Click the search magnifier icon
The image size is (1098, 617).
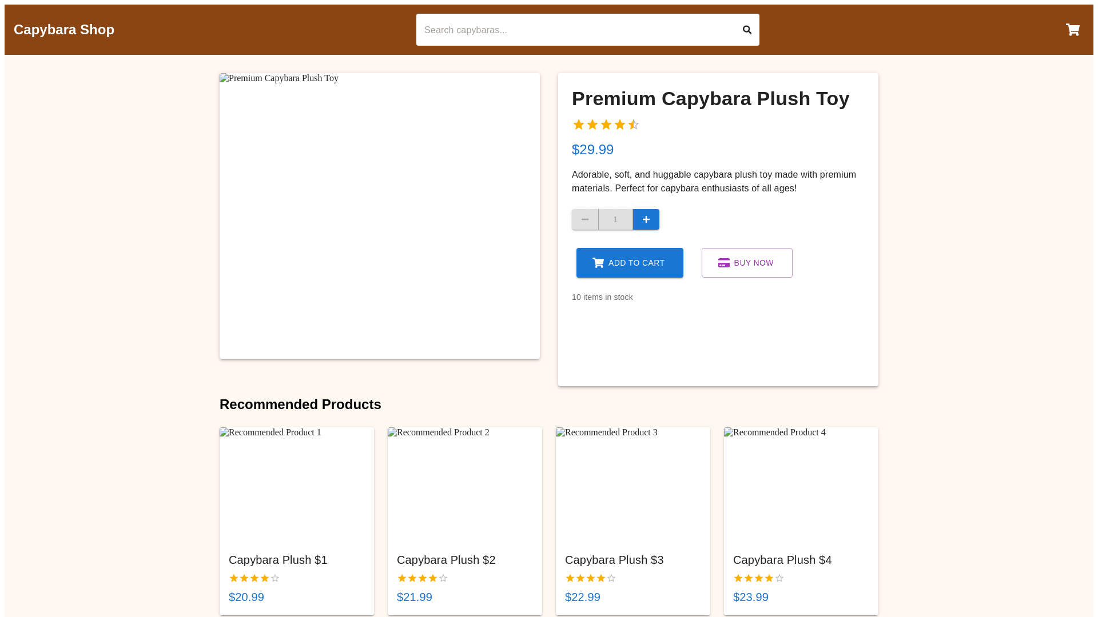[747, 30]
